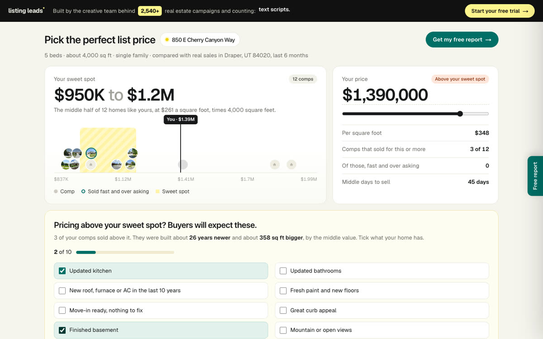Click the 2 of 10 progress bar
The width and height of the screenshot is (543, 339).
[x=125, y=252]
